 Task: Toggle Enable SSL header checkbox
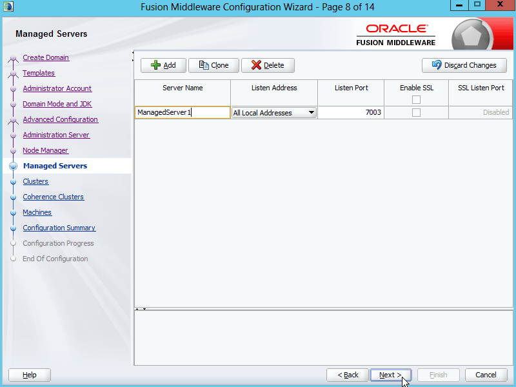click(416, 99)
